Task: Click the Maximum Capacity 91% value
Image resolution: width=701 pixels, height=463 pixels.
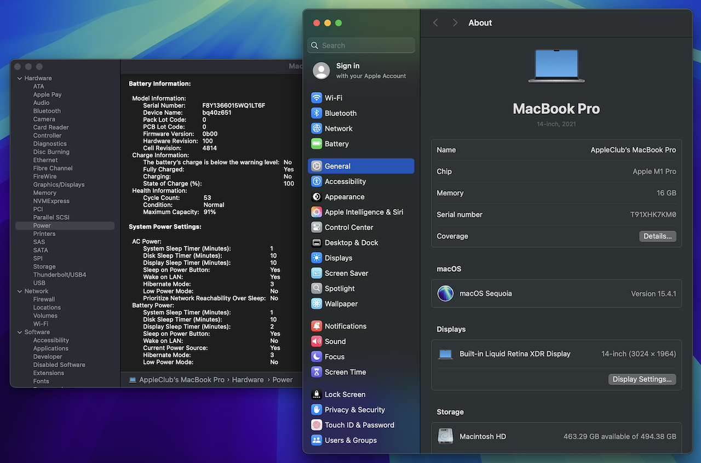Action: (x=209, y=212)
